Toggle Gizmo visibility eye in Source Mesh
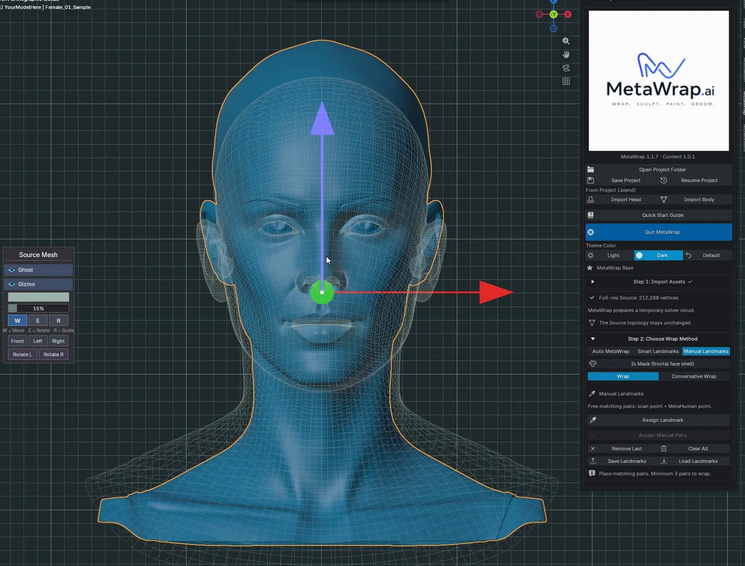The width and height of the screenshot is (745, 566). click(x=12, y=284)
